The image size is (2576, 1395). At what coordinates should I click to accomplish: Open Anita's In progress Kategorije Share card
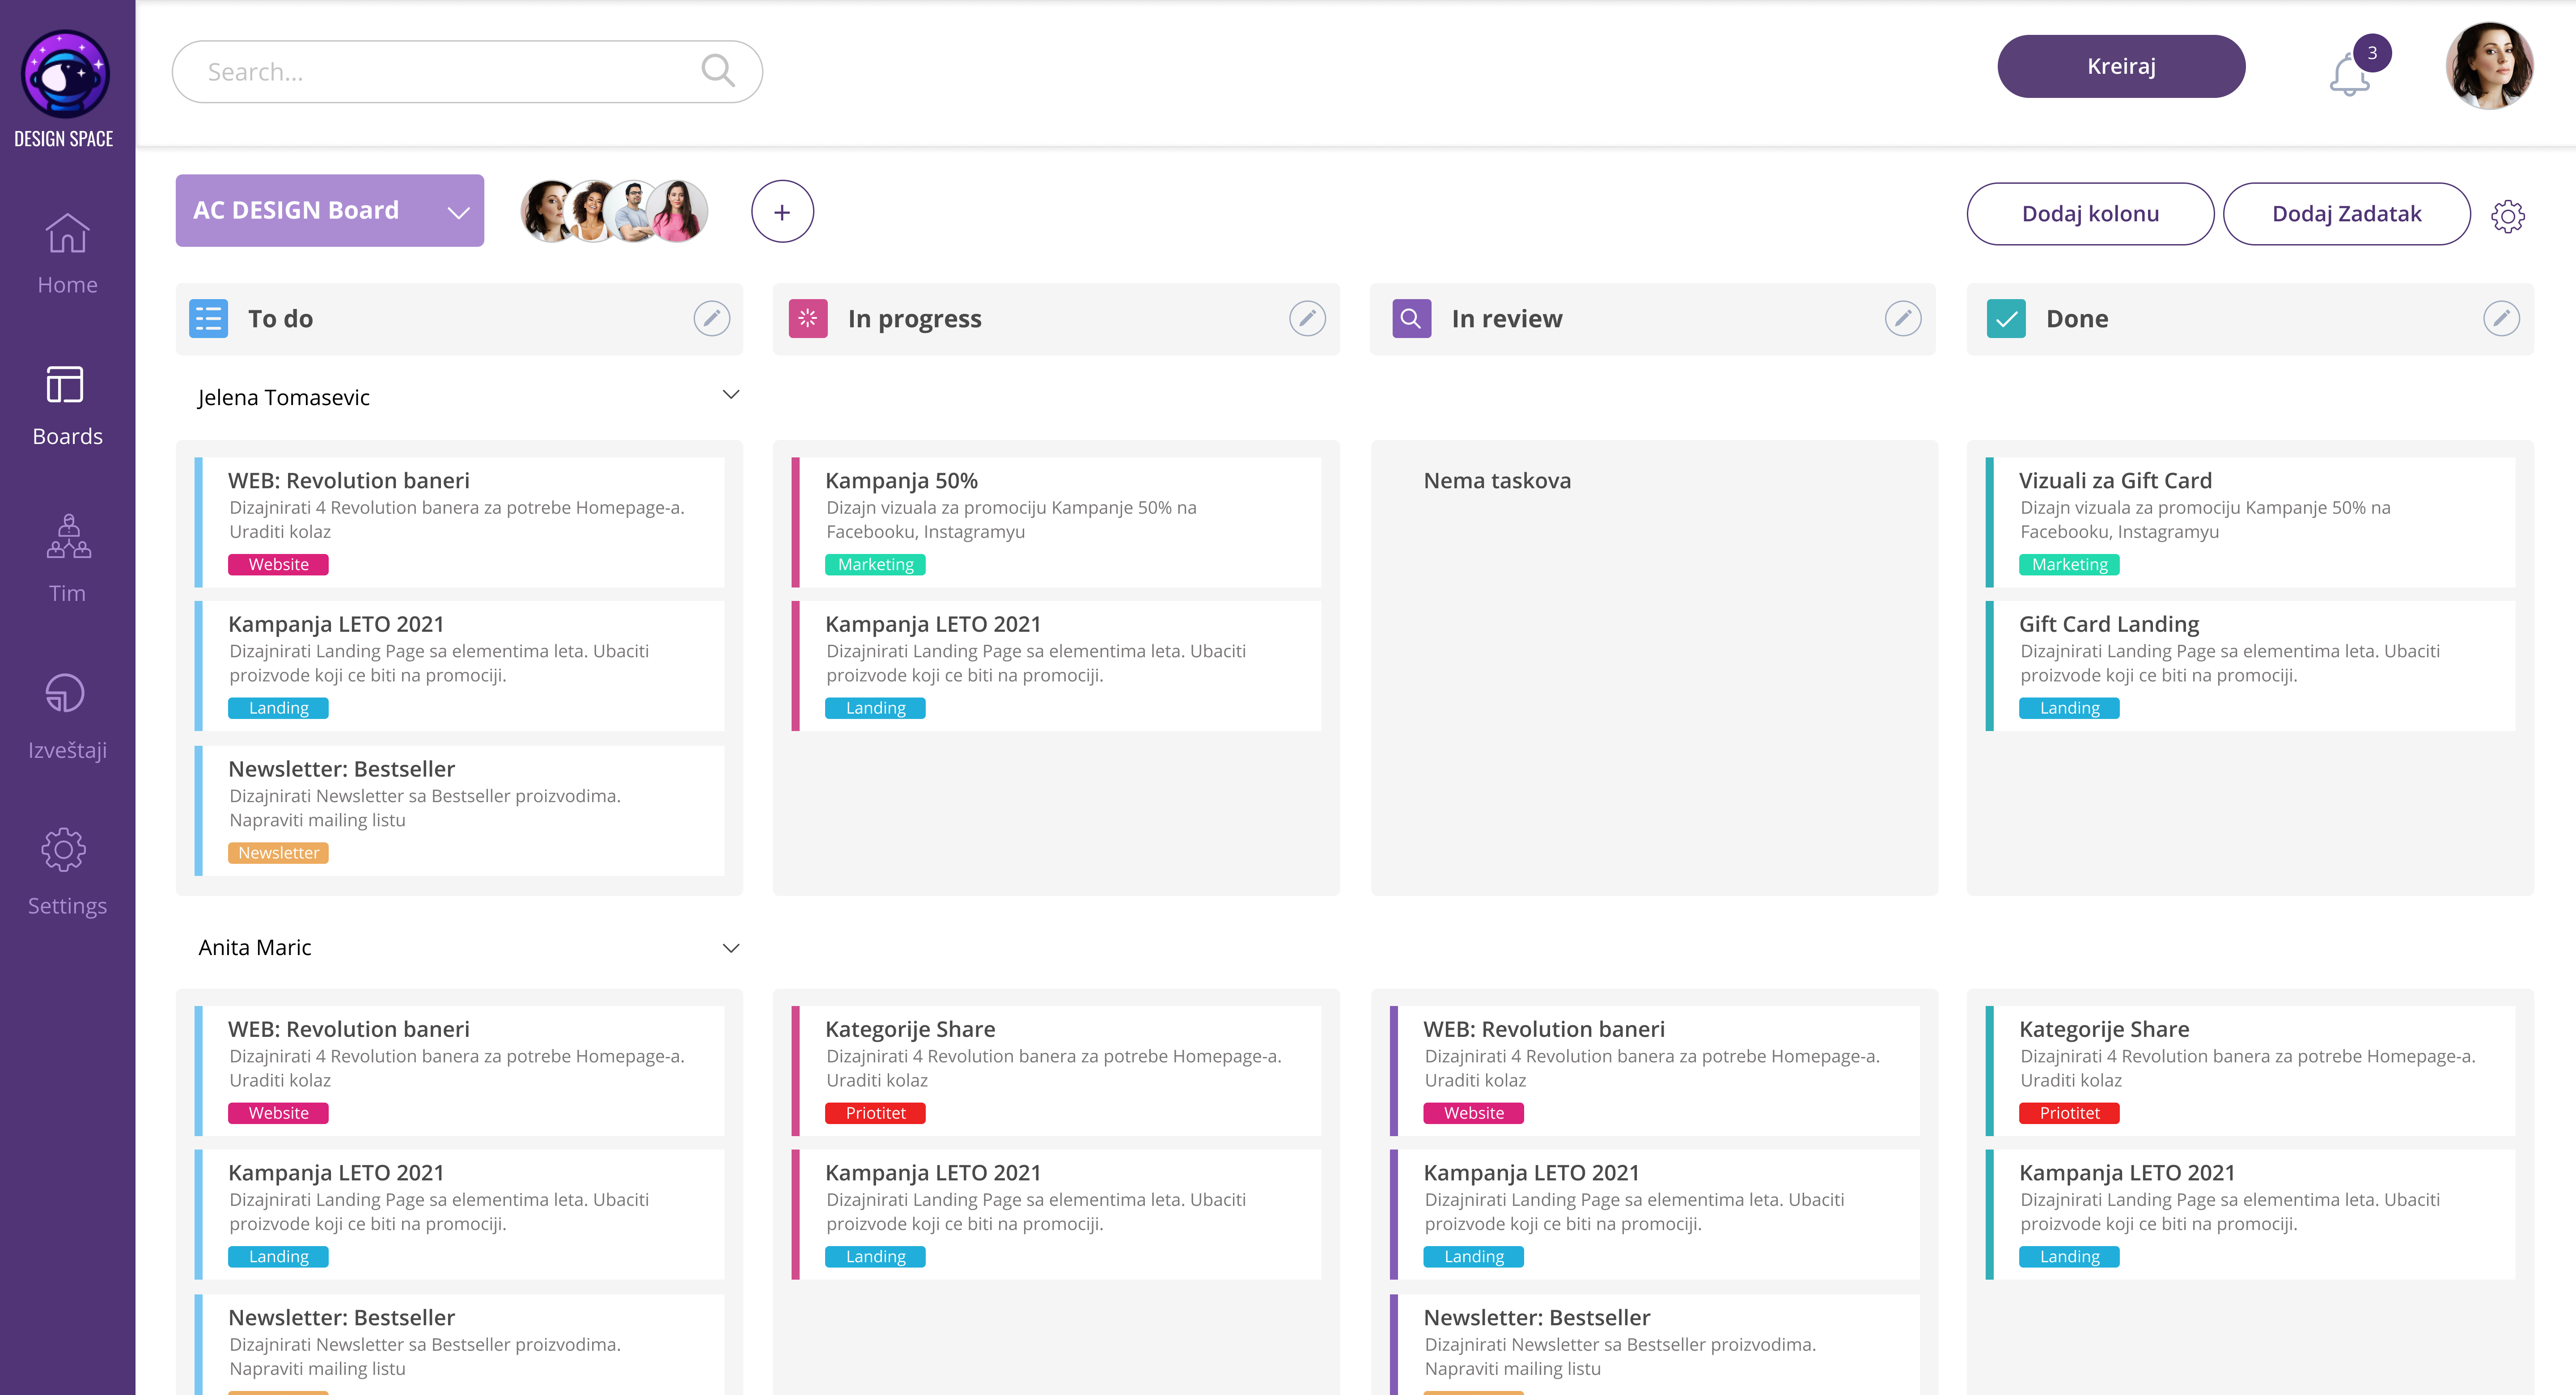coord(1056,1070)
